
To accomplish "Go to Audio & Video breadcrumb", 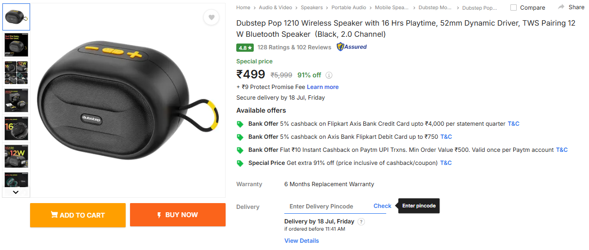I will 275,8.
